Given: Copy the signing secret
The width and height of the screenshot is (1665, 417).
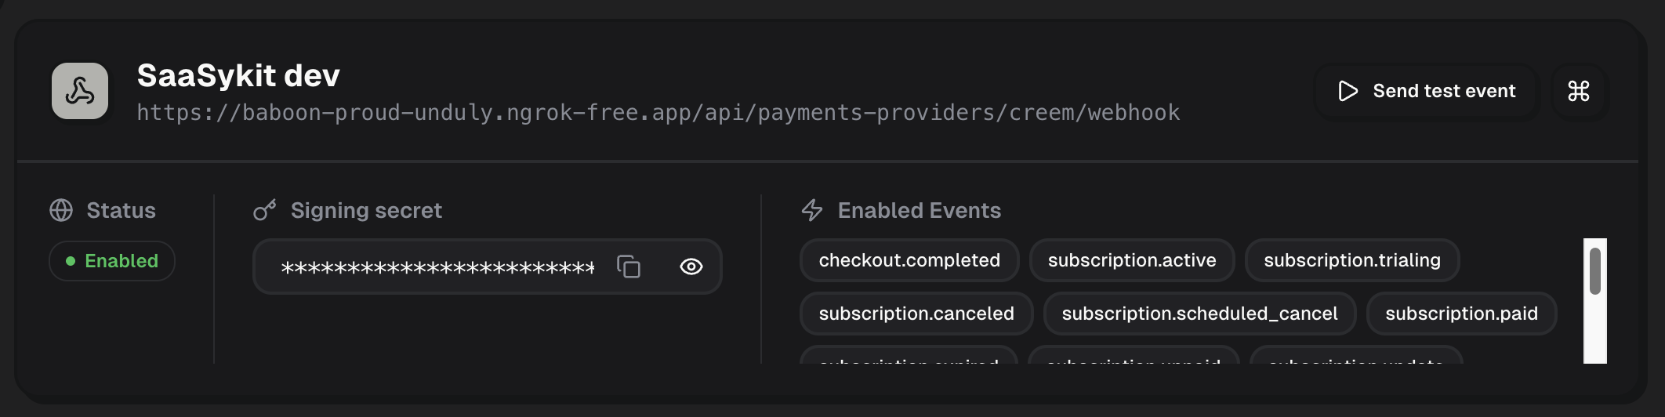Looking at the screenshot, I should pyautogui.click(x=629, y=267).
